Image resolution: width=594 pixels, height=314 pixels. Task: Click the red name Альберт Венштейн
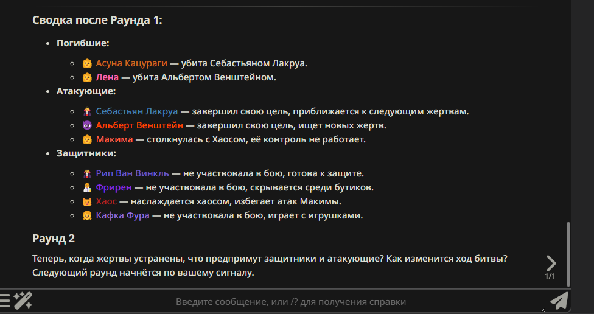point(139,125)
